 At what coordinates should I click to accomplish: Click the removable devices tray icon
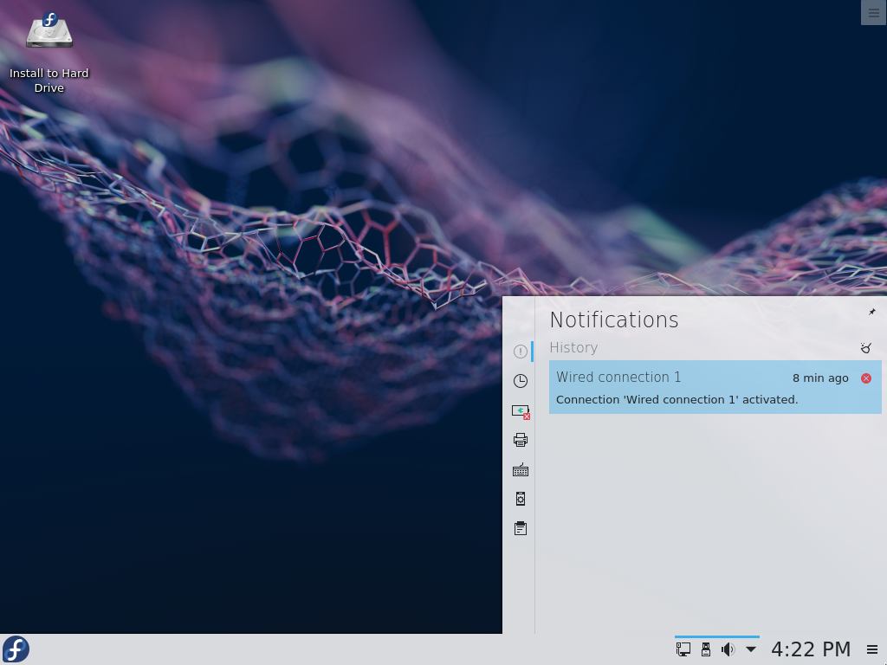tap(705, 649)
